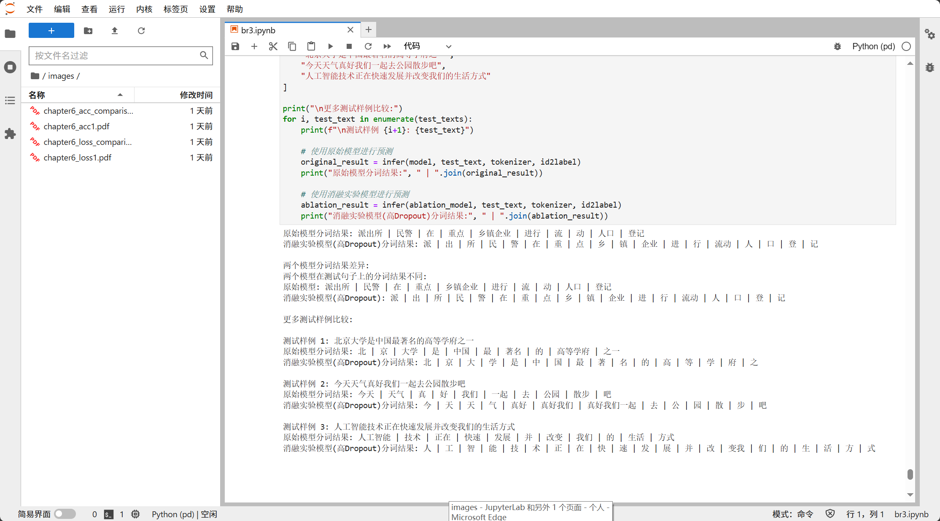Viewport: 940px width, 521px height.
Task: Go to the root folder icon in breadcrumb
Action: pos(35,76)
